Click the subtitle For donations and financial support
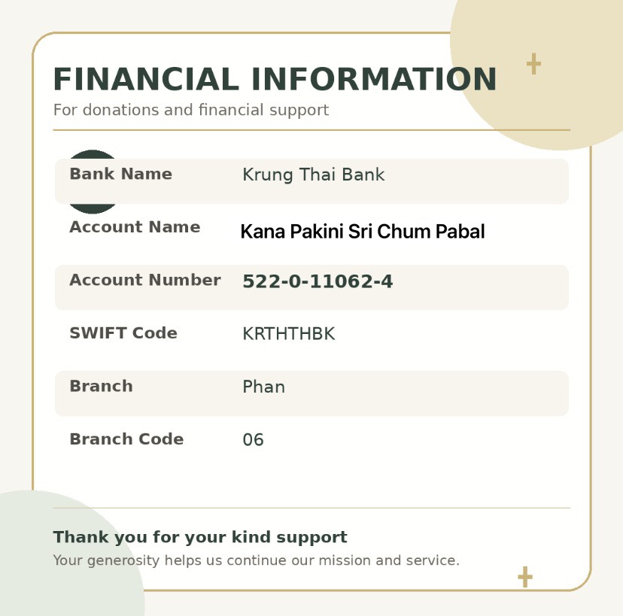Viewport: 623px width, 616px height. click(x=191, y=110)
